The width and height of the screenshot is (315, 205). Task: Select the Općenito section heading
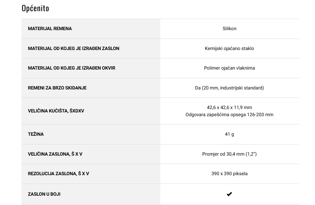(35, 8)
